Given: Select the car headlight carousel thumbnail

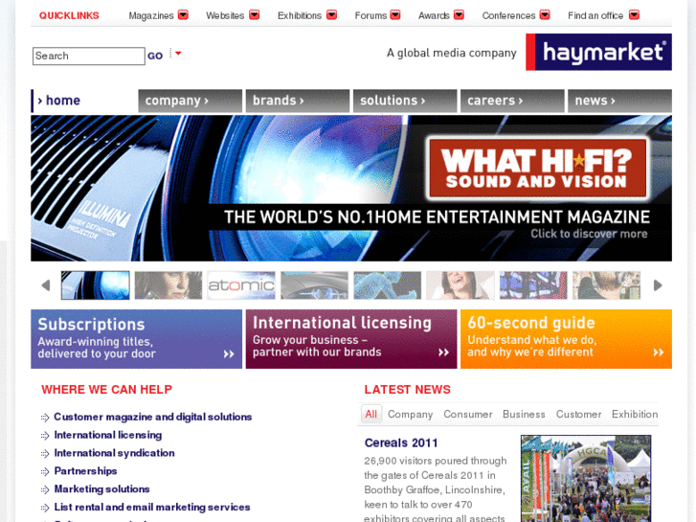Looking at the screenshot, I should pyautogui.click(x=314, y=285).
